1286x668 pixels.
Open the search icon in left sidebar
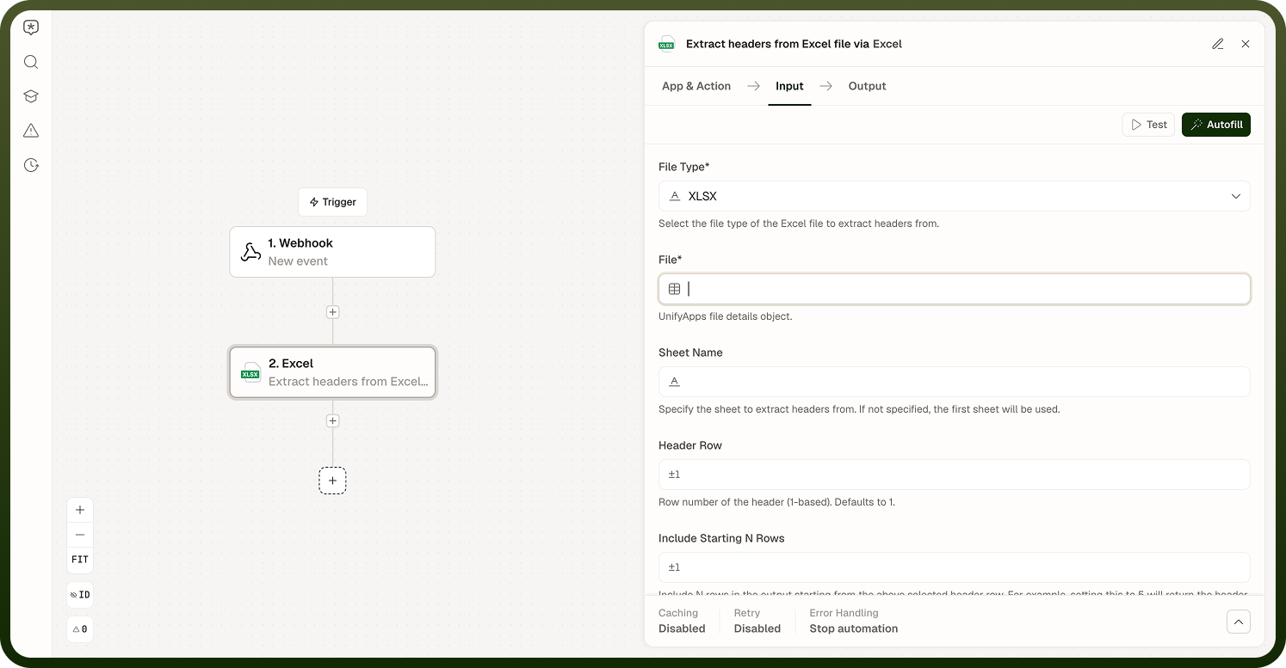(x=31, y=62)
